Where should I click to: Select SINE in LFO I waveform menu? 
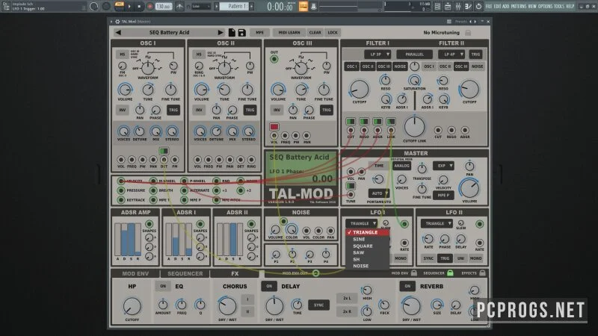click(x=367, y=239)
